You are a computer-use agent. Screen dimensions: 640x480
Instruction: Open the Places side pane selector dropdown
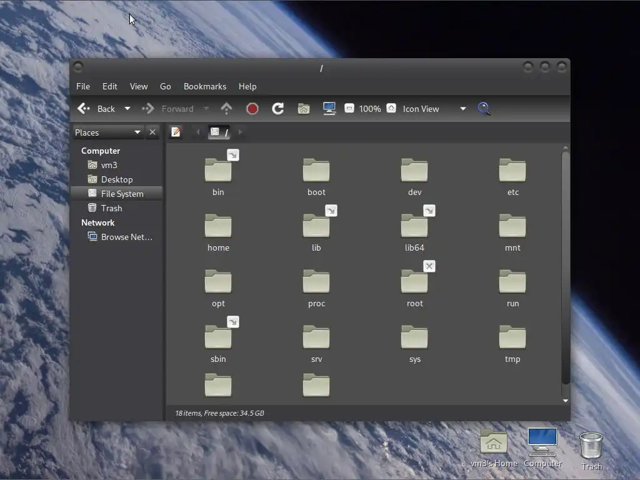pyautogui.click(x=137, y=132)
